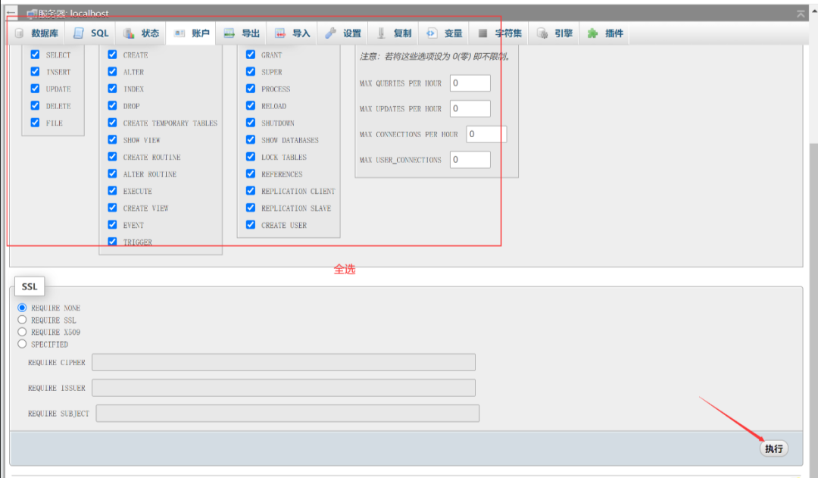Click the export icon beside 导出
This screenshot has height=478, width=818.
tap(229, 33)
